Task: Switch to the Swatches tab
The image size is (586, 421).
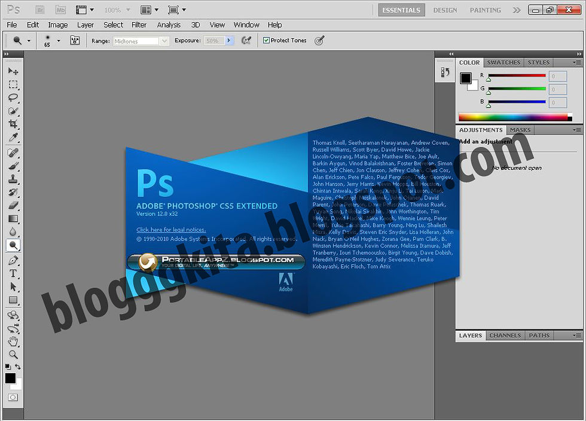Action: [503, 62]
